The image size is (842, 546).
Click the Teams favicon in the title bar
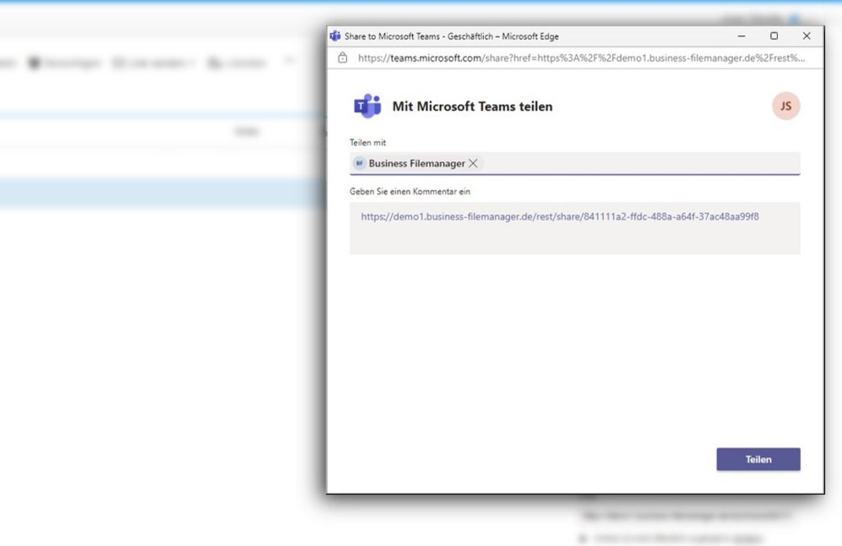335,36
